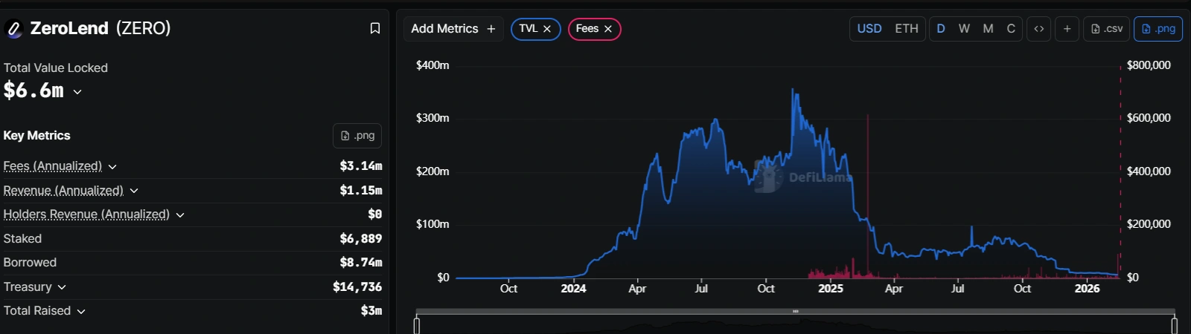Expand the Treasury row
The height and width of the screenshot is (334, 1191).
62,287
